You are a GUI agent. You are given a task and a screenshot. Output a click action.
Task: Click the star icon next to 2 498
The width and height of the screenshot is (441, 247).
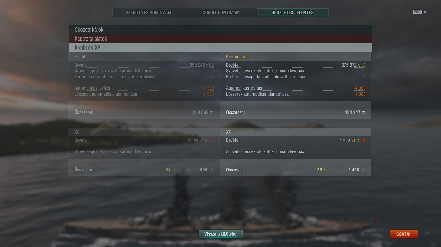pyautogui.click(x=363, y=170)
